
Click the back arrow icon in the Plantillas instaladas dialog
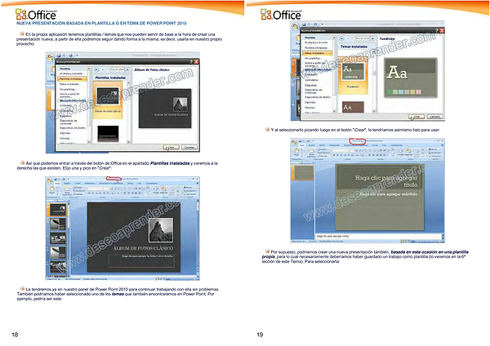tap(98, 69)
